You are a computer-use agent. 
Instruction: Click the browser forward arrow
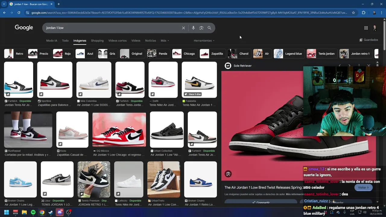pyautogui.click(x=11, y=13)
